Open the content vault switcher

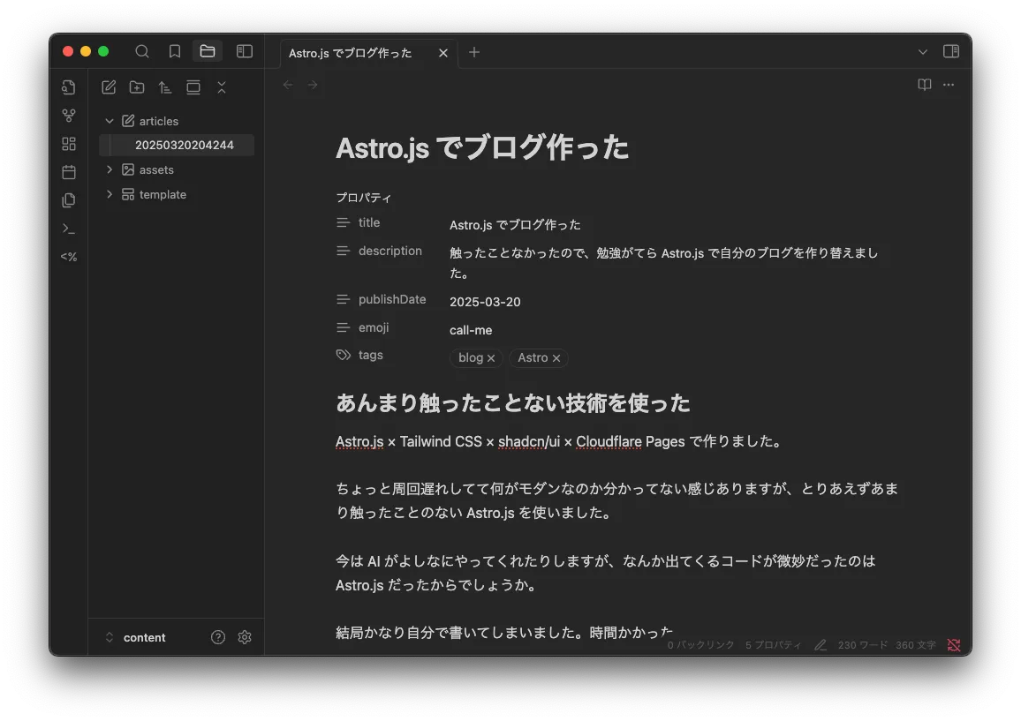[135, 637]
